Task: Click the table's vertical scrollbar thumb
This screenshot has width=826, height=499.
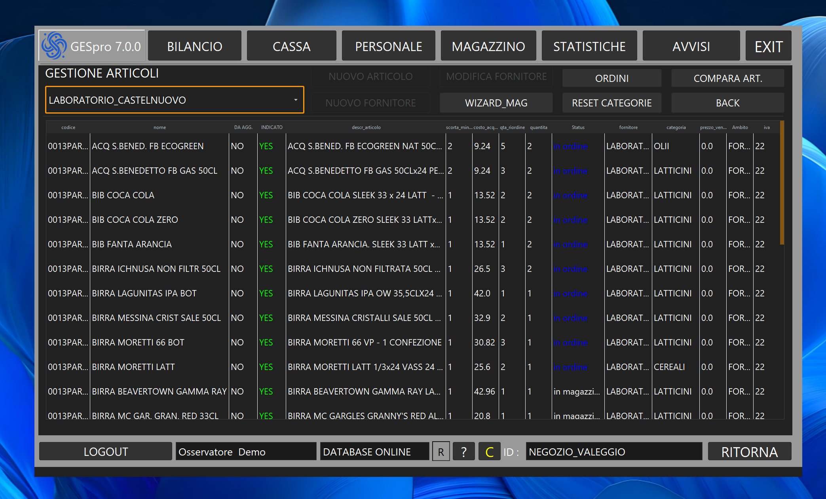Action: pos(782,183)
